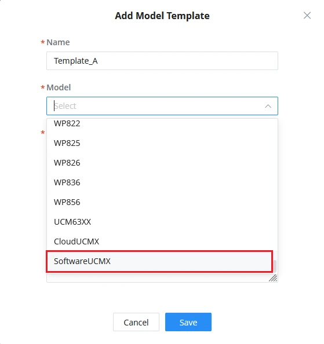The height and width of the screenshot is (344, 324).
Task: Cancel adding the model template
Action: (136, 322)
